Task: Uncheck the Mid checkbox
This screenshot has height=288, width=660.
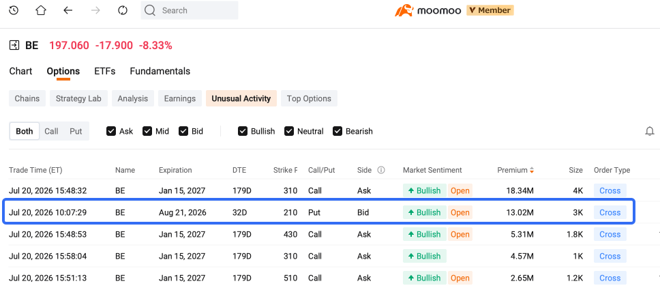Action: point(147,131)
